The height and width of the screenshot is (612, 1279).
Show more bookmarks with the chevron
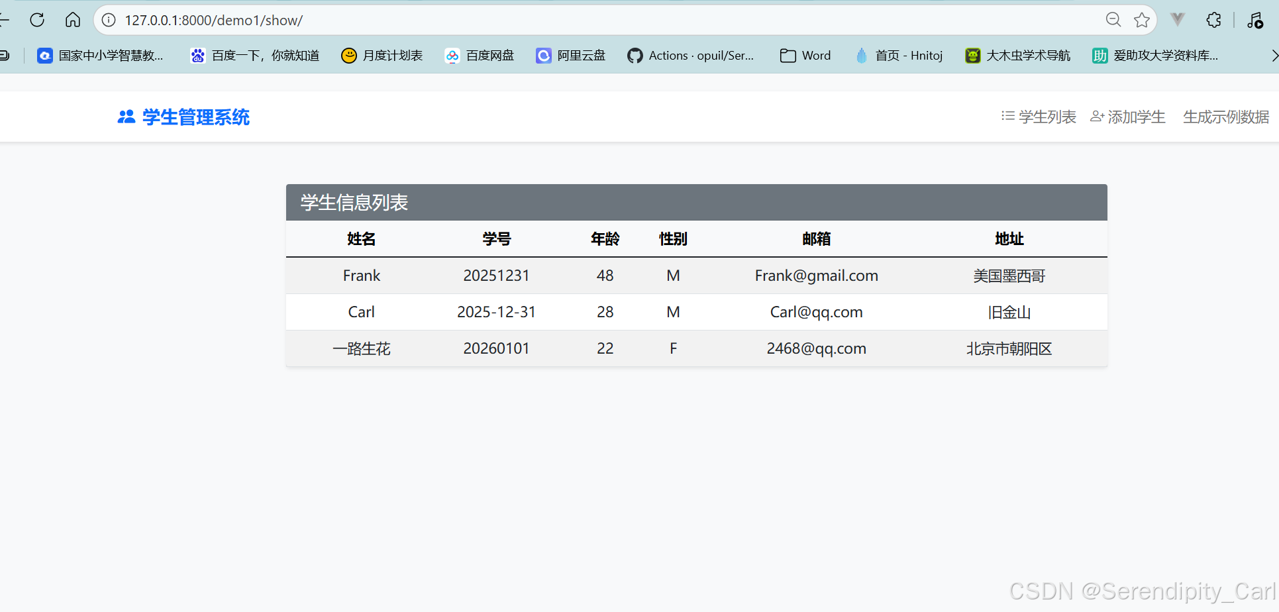coord(1274,56)
